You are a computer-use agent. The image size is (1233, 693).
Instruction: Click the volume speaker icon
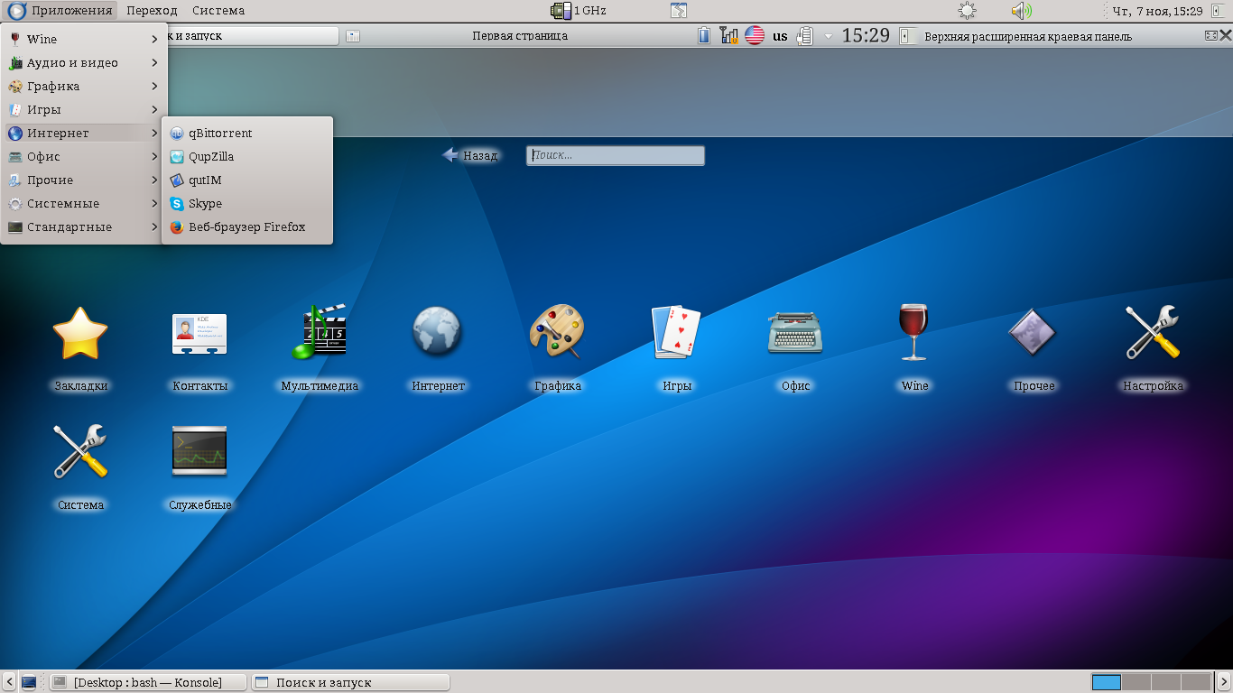(x=1021, y=11)
